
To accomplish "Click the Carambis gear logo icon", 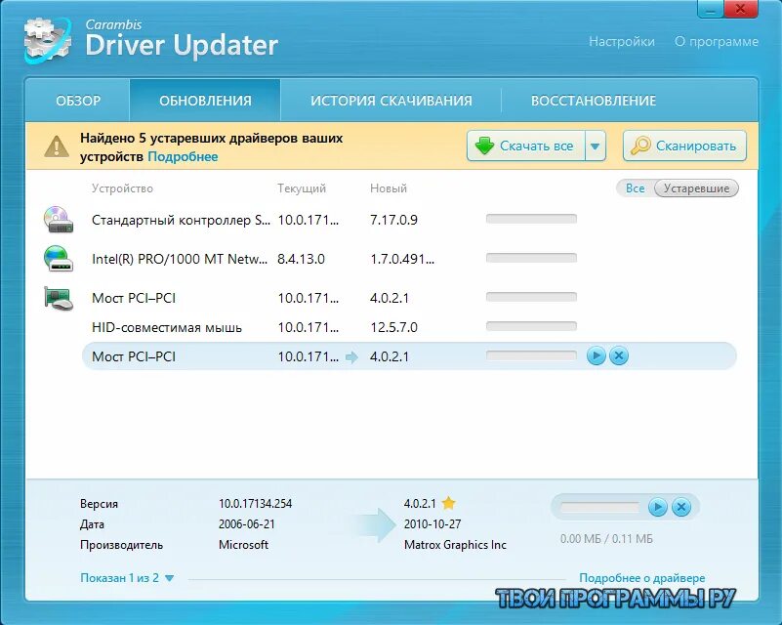I will coord(48,40).
